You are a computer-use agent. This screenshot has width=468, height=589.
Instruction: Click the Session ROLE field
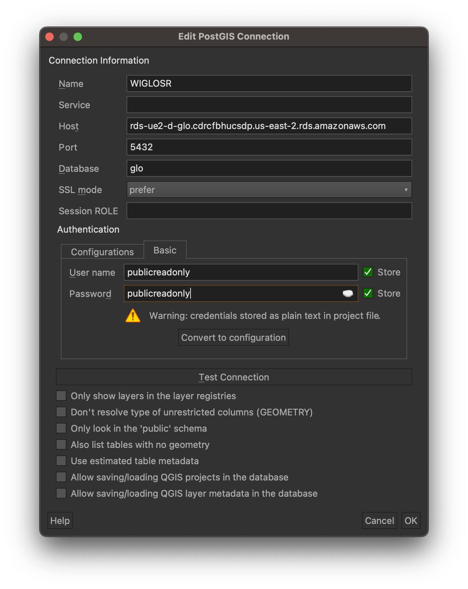pyautogui.click(x=269, y=211)
